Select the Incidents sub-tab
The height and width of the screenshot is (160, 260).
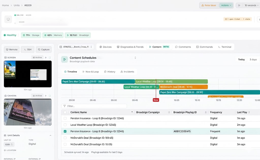pos(127,72)
